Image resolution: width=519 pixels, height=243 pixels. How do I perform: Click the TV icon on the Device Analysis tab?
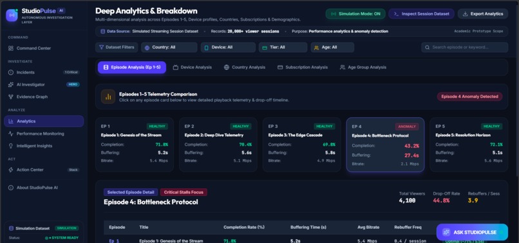176,67
